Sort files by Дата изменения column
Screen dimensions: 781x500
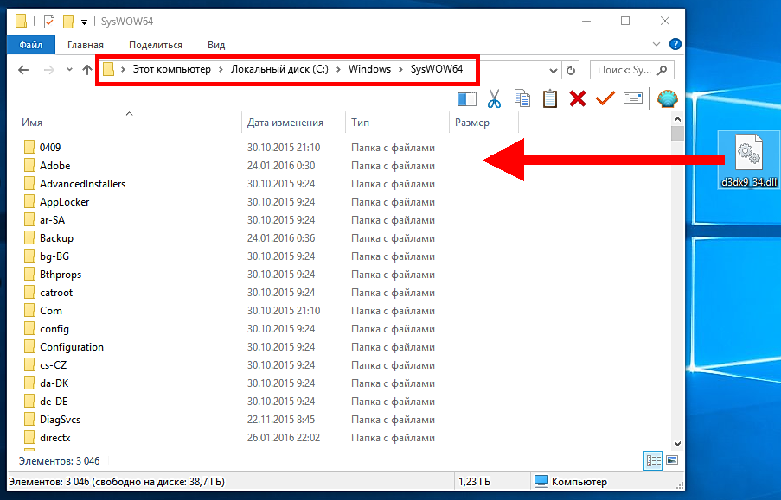pyautogui.click(x=285, y=123)
